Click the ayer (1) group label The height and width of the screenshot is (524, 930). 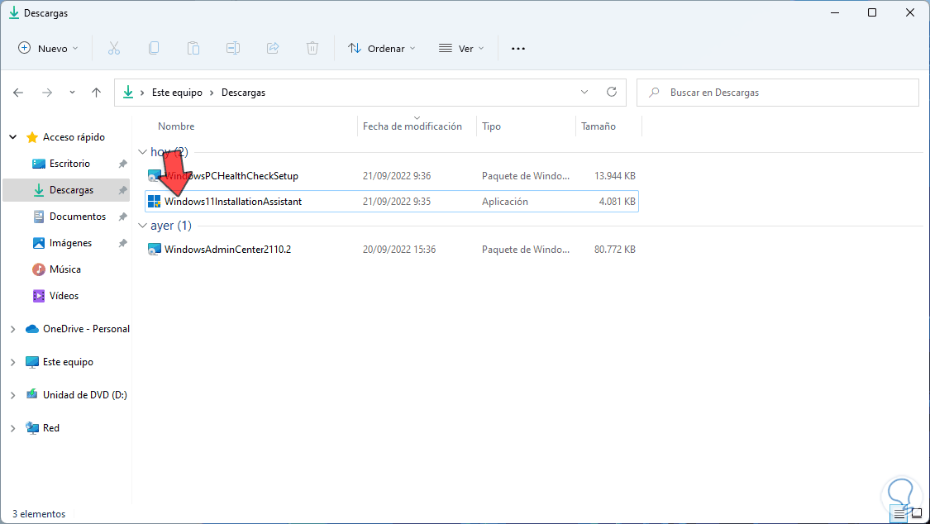tap(171, 226)
